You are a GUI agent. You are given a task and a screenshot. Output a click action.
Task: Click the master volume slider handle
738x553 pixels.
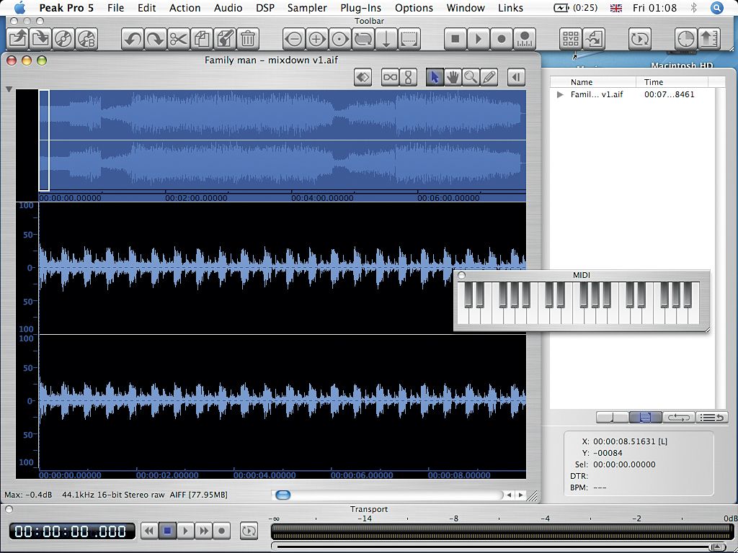[717, 547]
